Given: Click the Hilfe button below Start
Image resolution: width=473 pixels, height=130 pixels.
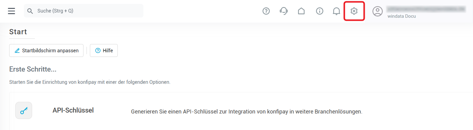Looking at the screenshot, I should pyautogui.click(x=104, y=51).
